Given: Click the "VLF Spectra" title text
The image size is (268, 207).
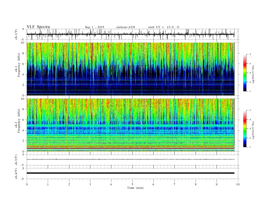Looking at the screenshot, I should [x=38, y=27].
